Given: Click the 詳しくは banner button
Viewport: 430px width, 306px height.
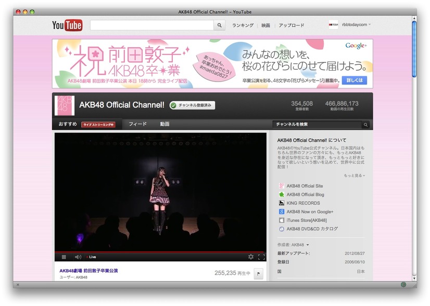Looking at the screenshot, I should [355, 80].
